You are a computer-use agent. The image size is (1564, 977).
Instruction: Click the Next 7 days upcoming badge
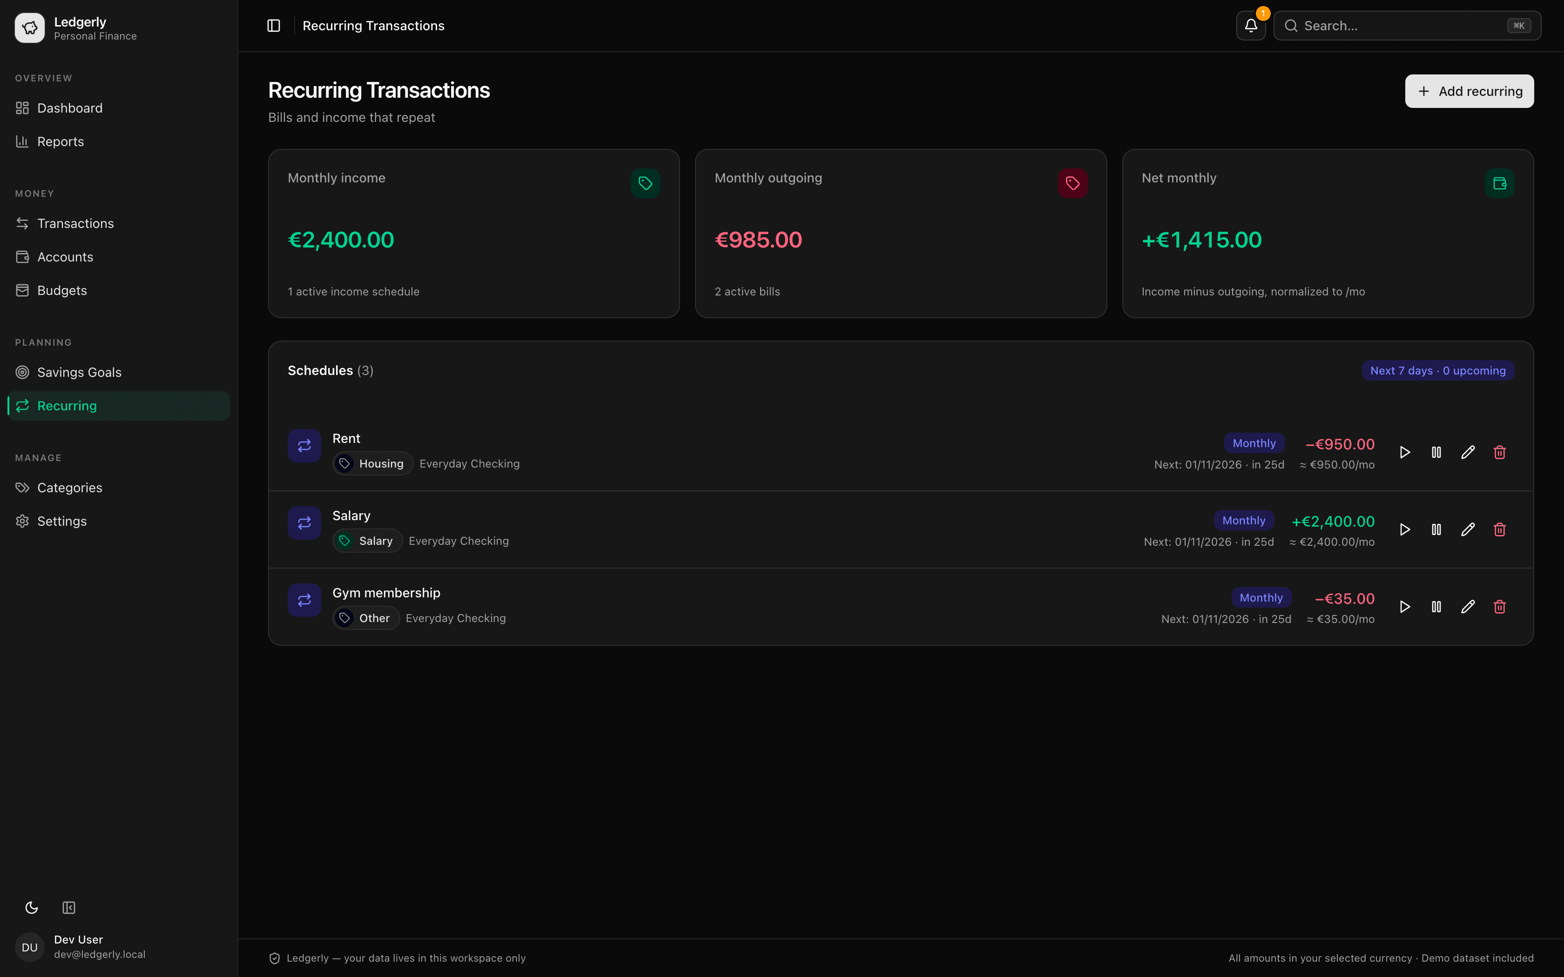tap(1437, 371)
